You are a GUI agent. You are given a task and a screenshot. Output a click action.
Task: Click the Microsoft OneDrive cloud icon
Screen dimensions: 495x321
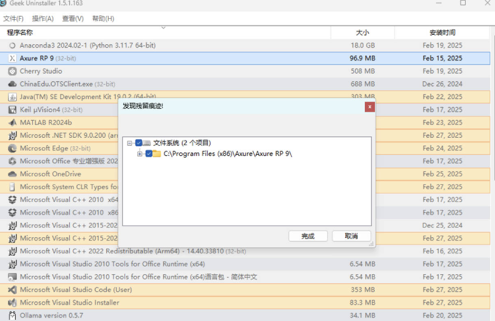pyautogui.click(x=12, y=174)
